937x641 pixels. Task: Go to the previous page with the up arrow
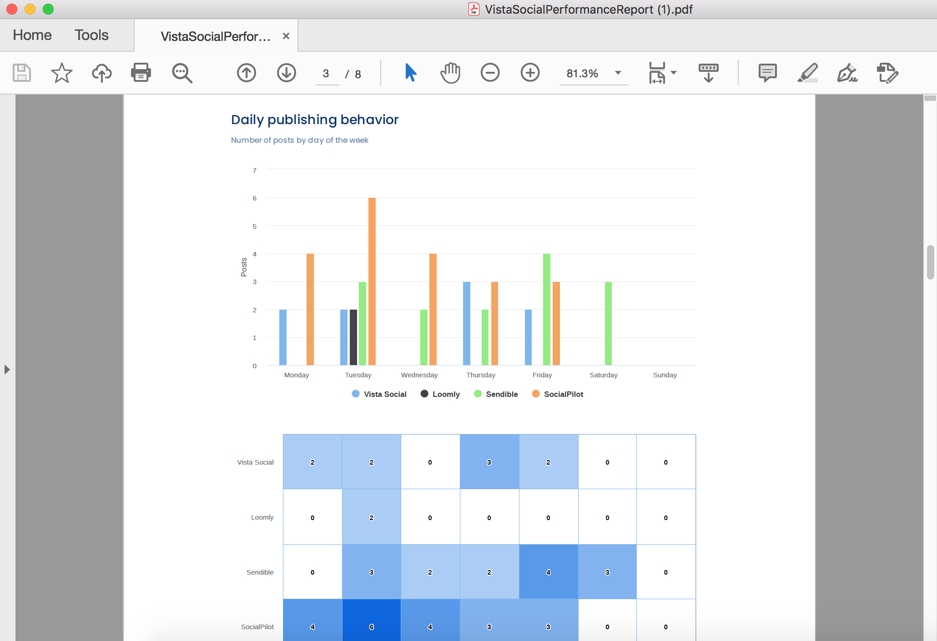tap(247, 73)
